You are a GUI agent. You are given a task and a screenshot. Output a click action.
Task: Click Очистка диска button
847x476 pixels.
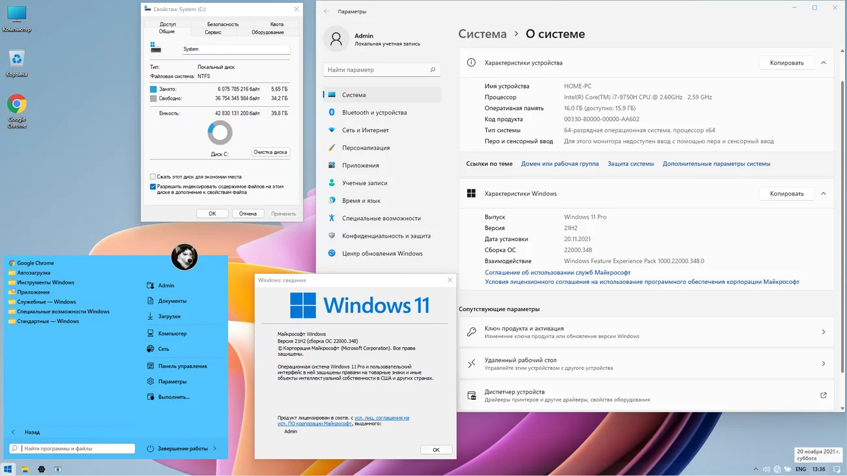tap(270, 152)
